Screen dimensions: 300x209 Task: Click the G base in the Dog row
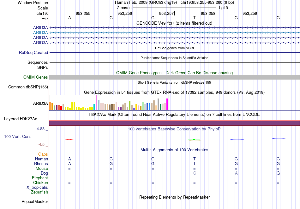[x=278, y=173]
